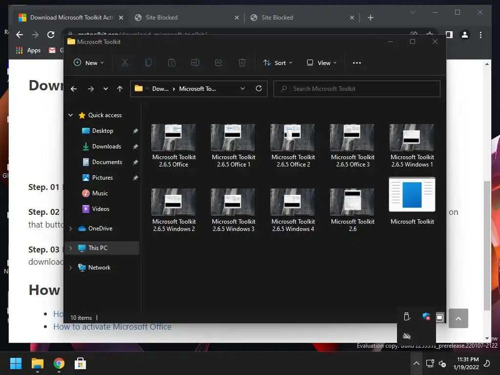Image resolution: width=500 pixels, height=375 pixels.
Task: Click the volume muted icon in system tray
Action: [442, 363]
